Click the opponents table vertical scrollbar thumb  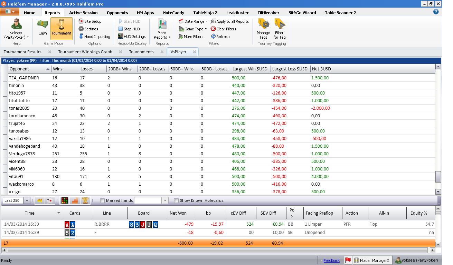pyautogui.click(x=438, y=177)
